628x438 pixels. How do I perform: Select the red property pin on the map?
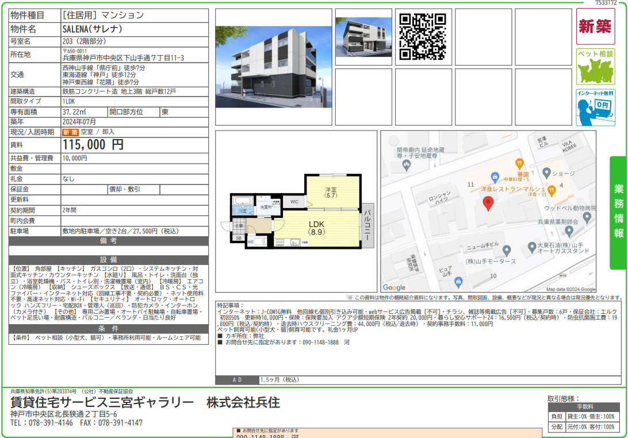tap(488, 203)
